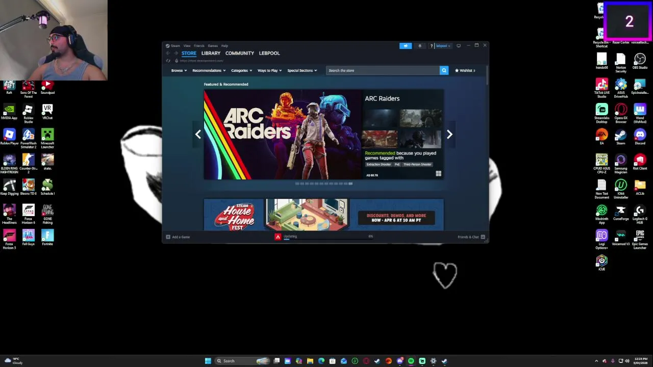Expand the Special Sections dropdown
Image resolution: width=653 pixels, height=367 pixels.
point(302,70)
